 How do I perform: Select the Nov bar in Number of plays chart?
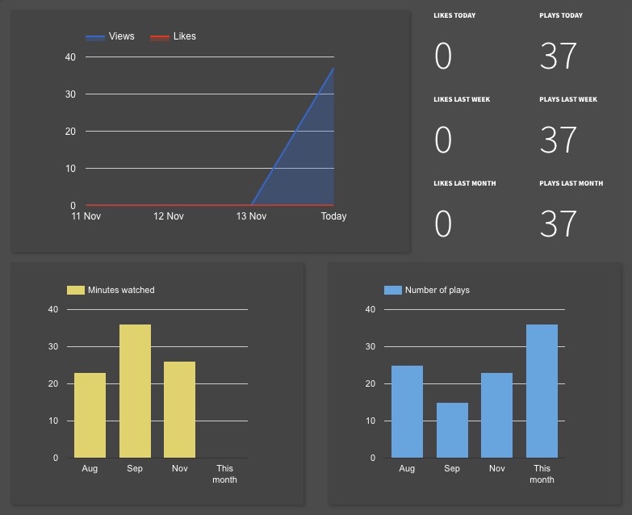[496, 415]
